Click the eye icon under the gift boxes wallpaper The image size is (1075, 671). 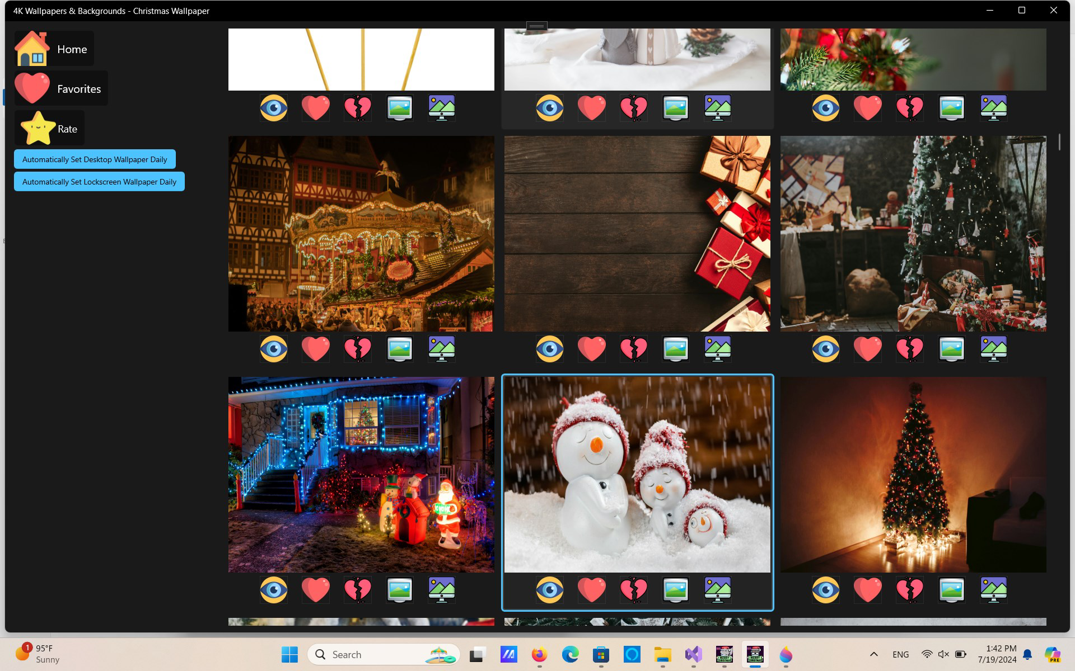coord(549,349)
